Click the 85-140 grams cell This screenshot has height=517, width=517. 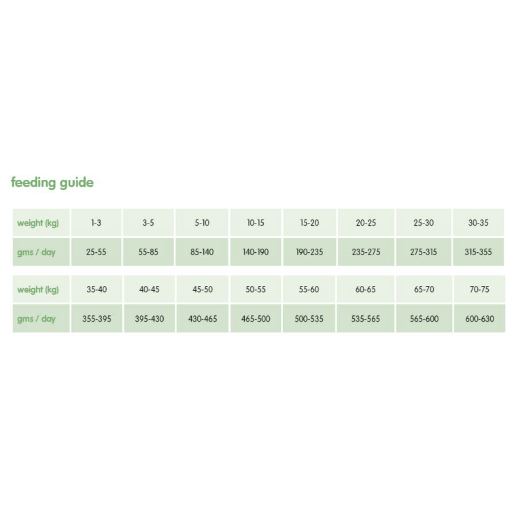(202, 252)
